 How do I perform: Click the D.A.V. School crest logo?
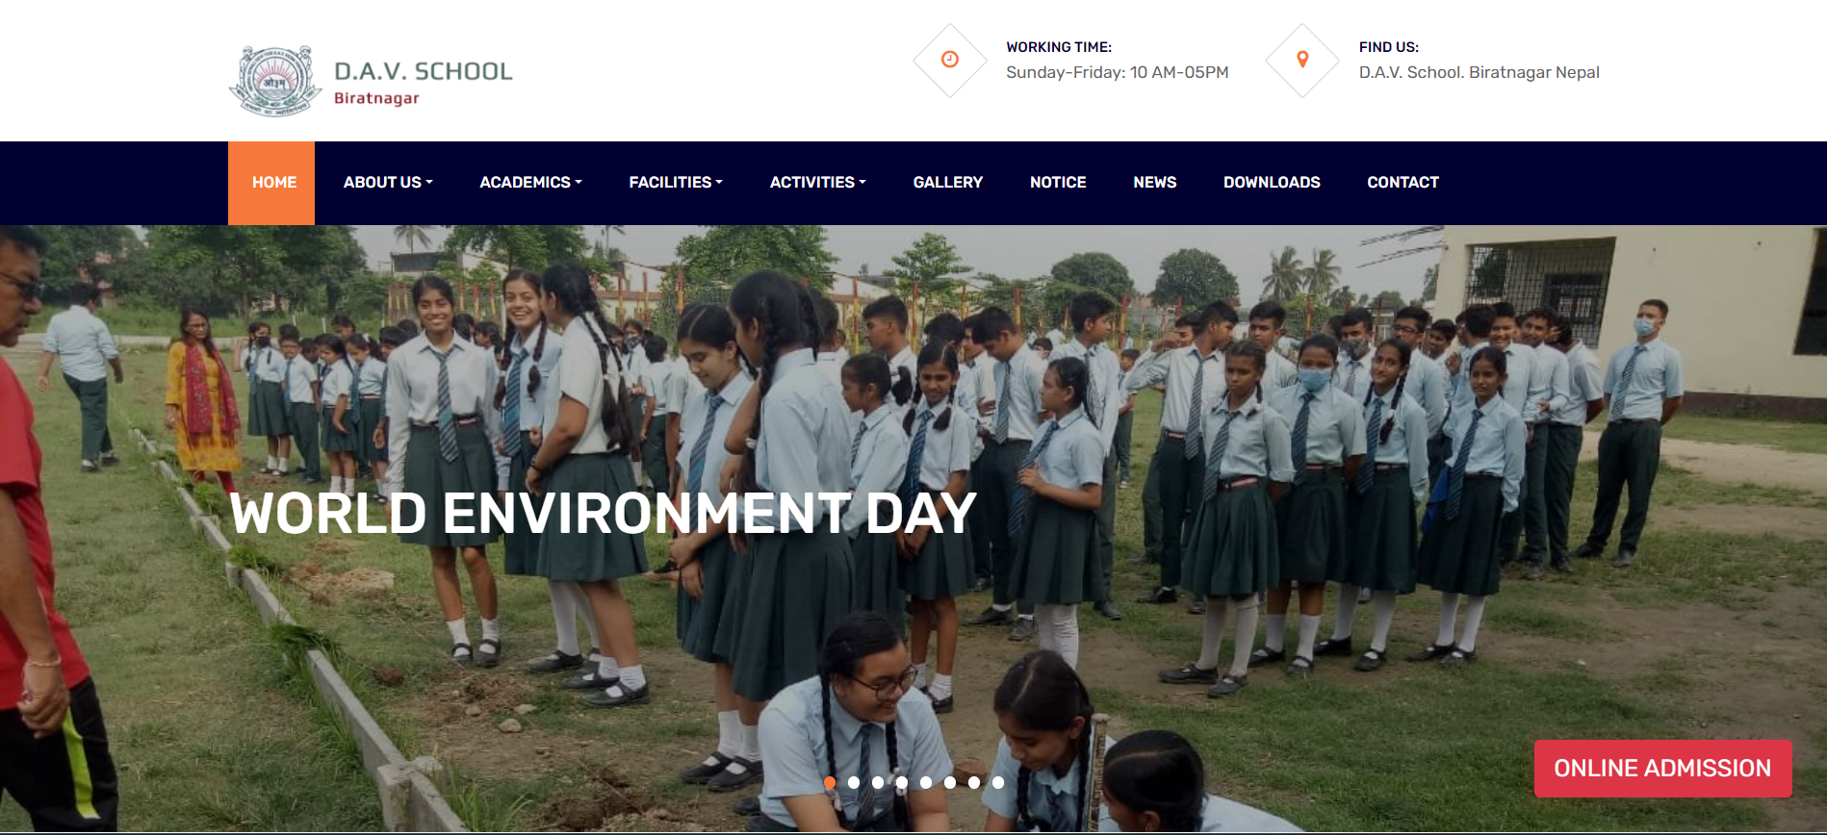click(x=275, y=81)
